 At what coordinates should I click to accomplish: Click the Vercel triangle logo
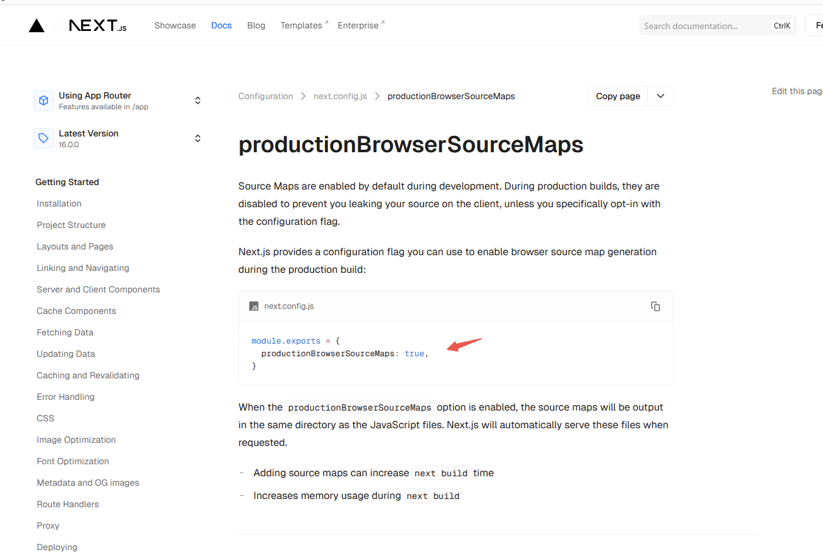(x=37, y=25)
